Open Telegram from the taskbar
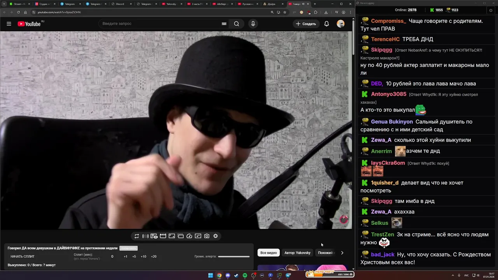Screen dimensions: 498x280 (288, 275)
